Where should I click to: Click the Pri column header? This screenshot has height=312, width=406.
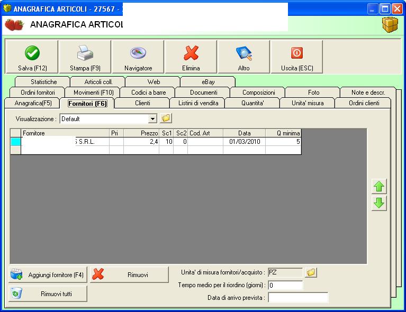[116, 133]
